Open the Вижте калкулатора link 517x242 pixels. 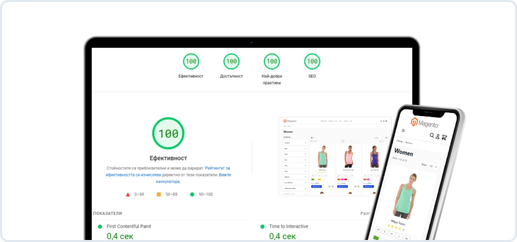[193, 178]
